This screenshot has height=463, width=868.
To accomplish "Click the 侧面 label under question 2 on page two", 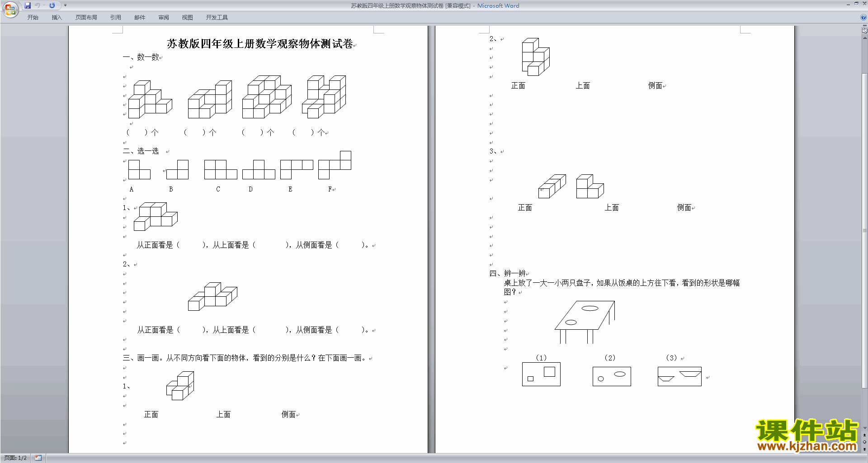I will [655, 85].
